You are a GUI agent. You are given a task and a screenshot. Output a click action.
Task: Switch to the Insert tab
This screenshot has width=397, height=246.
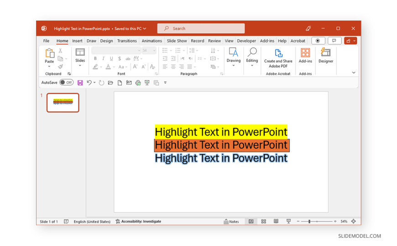pyautogui.click(x=77, y=41)
